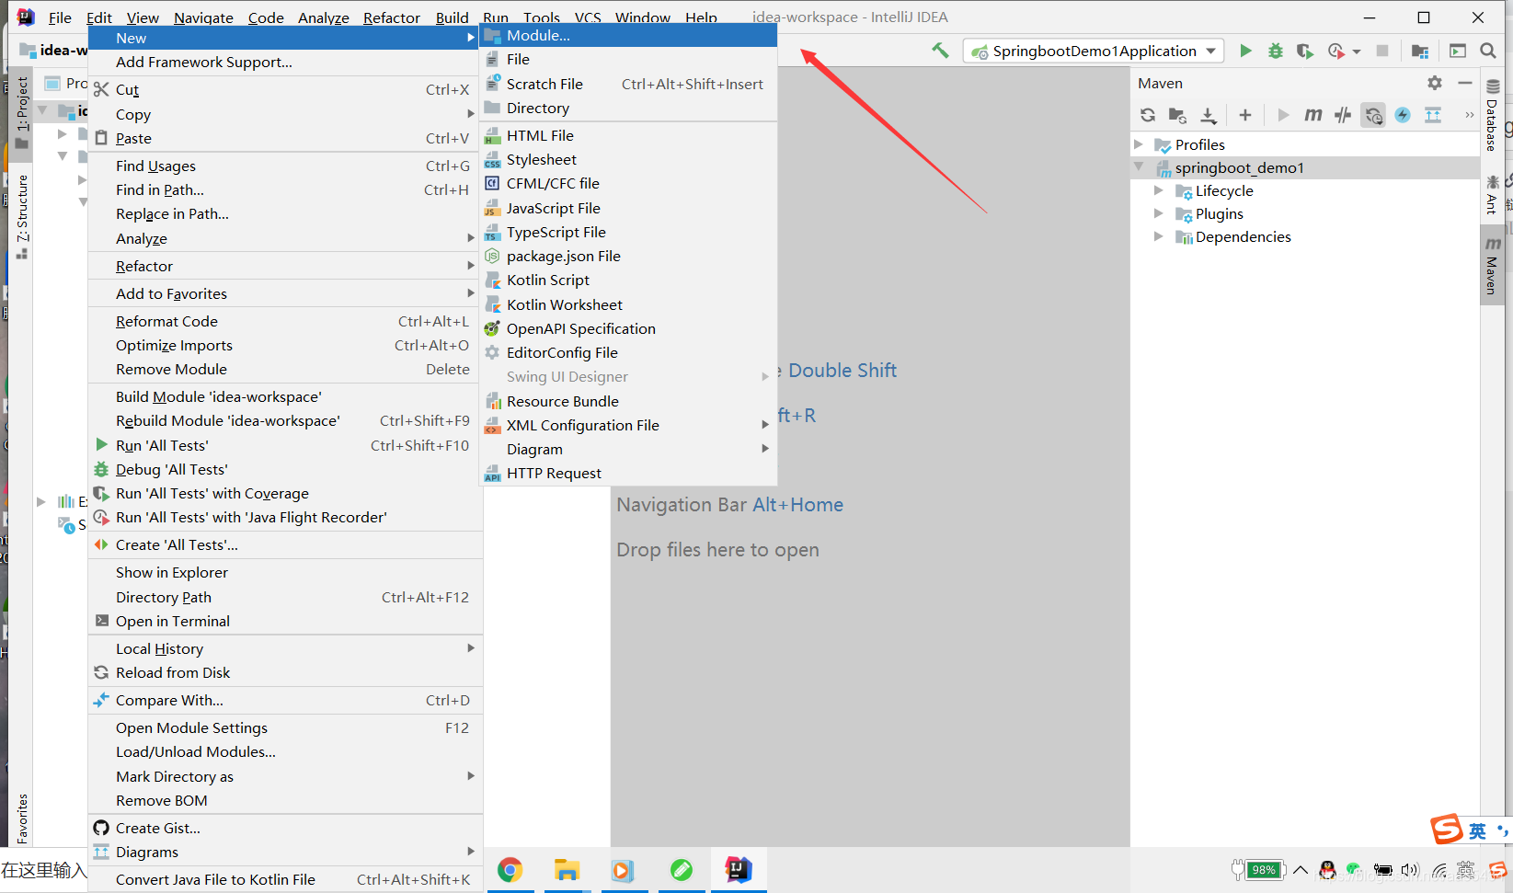Toggle Skip Tests Mode lightning icon
Viewport: 1513px width, 893px height.
pos(1403,115)
